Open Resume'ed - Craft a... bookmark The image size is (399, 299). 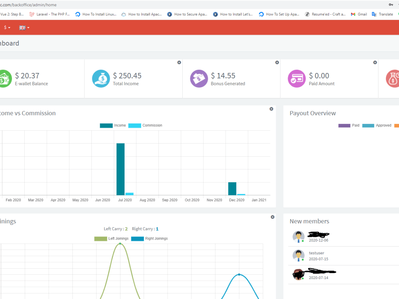click(x=325, y=14)
